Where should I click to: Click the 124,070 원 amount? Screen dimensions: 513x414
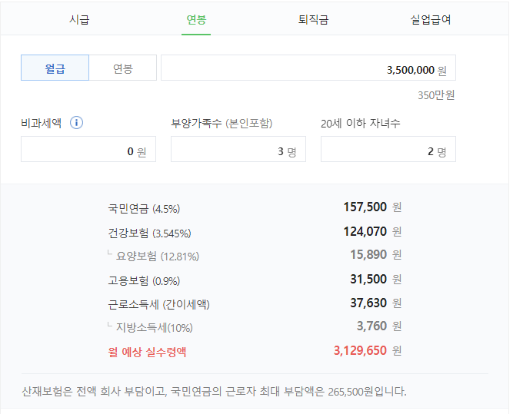tap(372, 232)
